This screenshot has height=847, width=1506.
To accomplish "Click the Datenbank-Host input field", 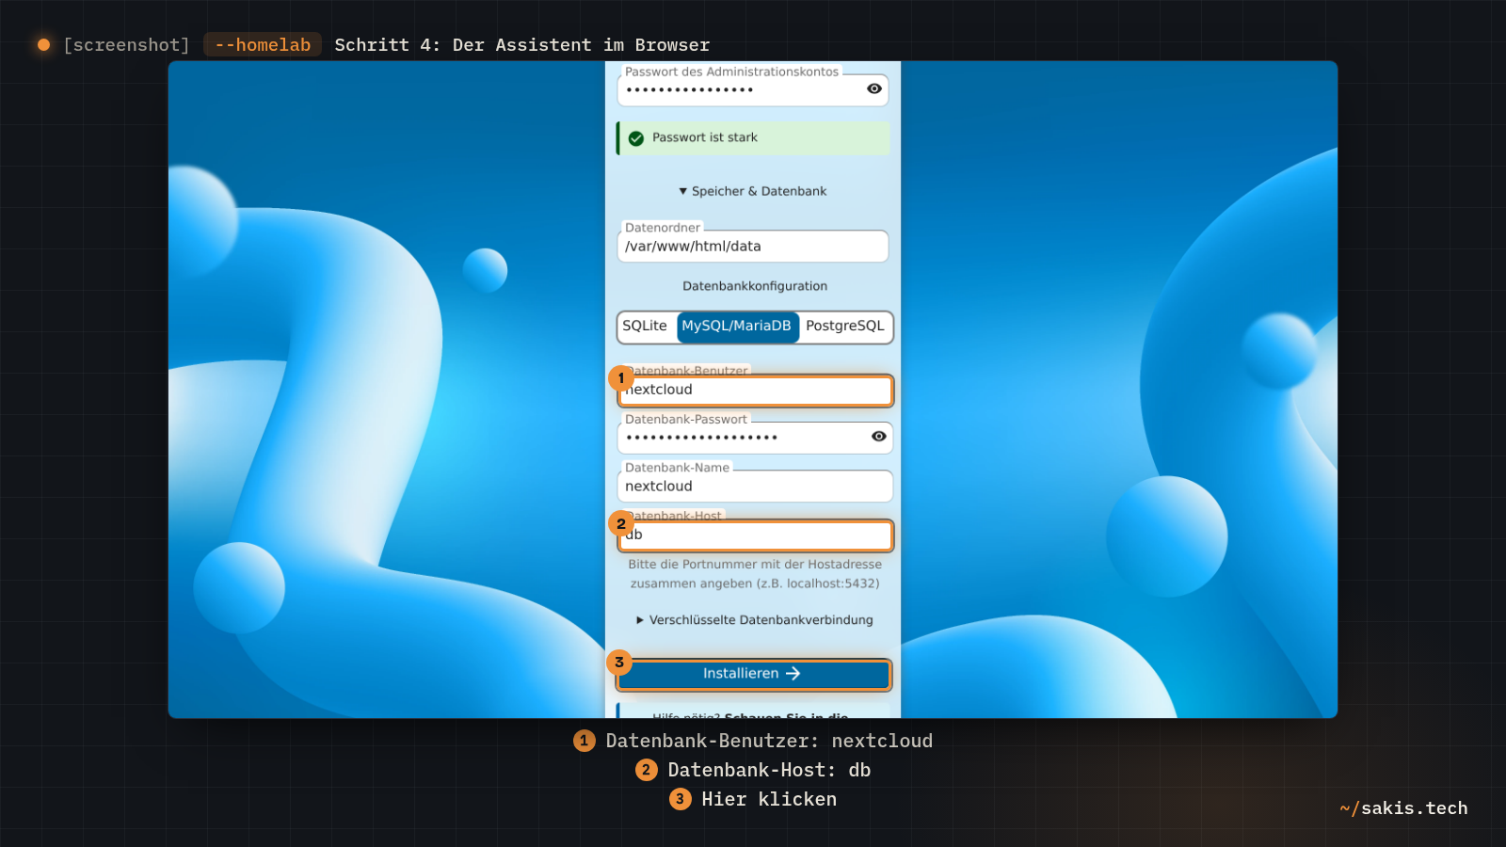I will tap(755, 535).
